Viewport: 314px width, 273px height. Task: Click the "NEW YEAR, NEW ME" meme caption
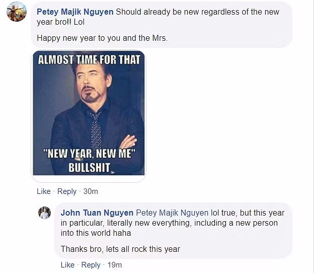tap(89, 154)
